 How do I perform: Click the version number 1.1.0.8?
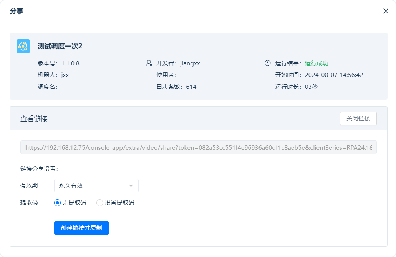tap(70, 63)
